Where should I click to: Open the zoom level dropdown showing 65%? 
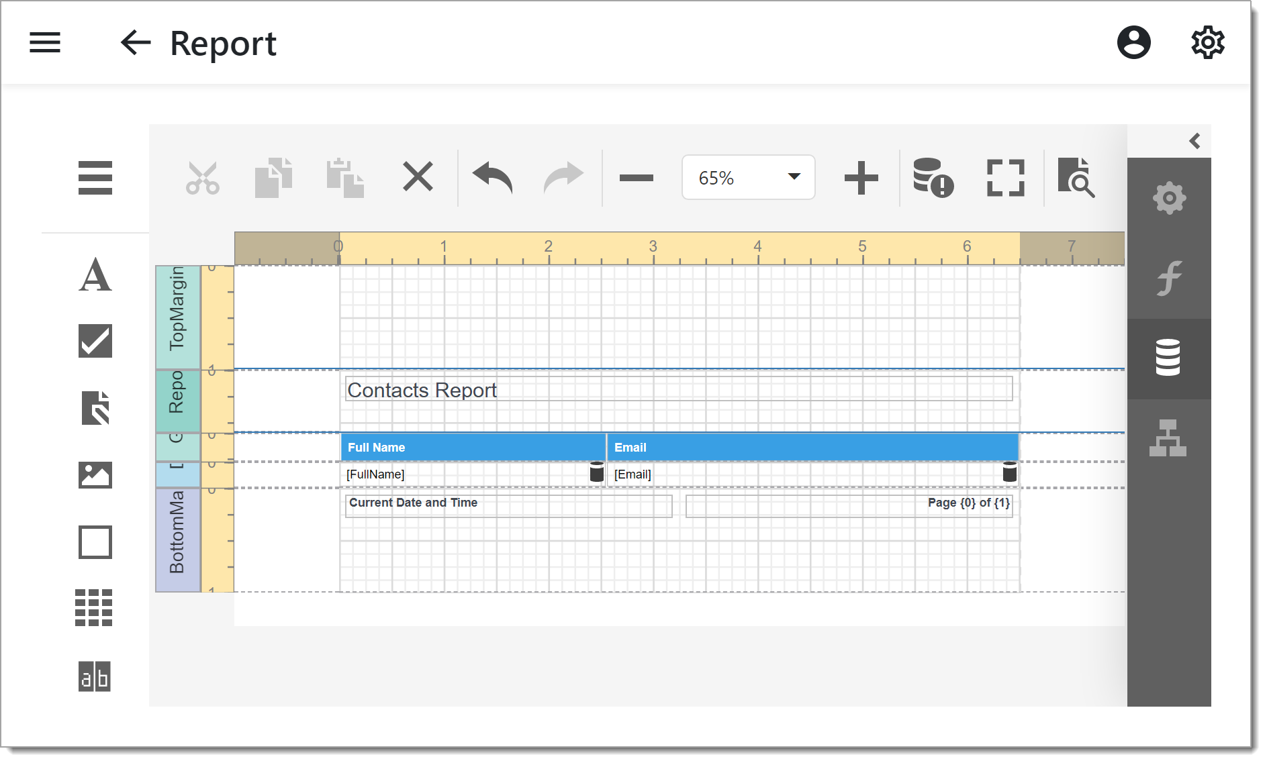pyautogui.click(x=748, y=178)
